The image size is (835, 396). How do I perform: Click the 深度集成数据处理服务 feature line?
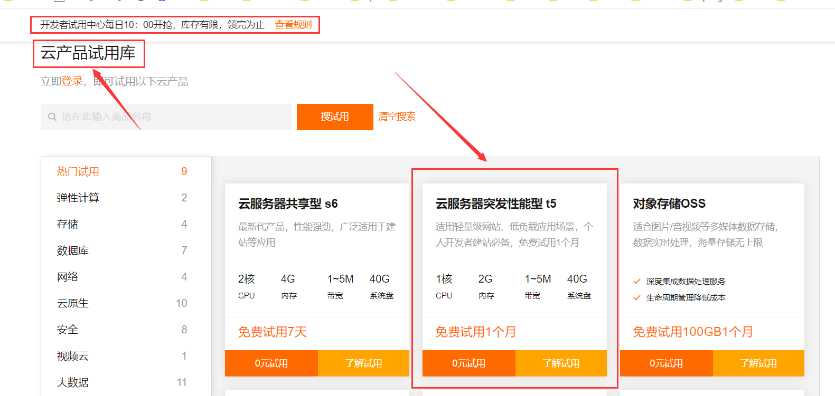point(686,282)
